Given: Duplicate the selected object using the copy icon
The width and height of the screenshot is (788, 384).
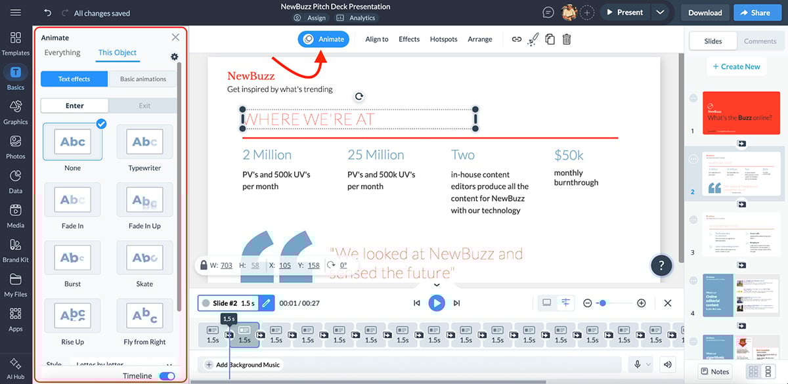Looking at the screenshot, I should pos(550,39).
